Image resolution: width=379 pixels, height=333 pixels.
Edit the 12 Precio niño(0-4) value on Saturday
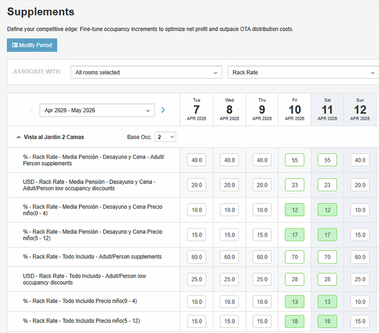click(327, 210)
